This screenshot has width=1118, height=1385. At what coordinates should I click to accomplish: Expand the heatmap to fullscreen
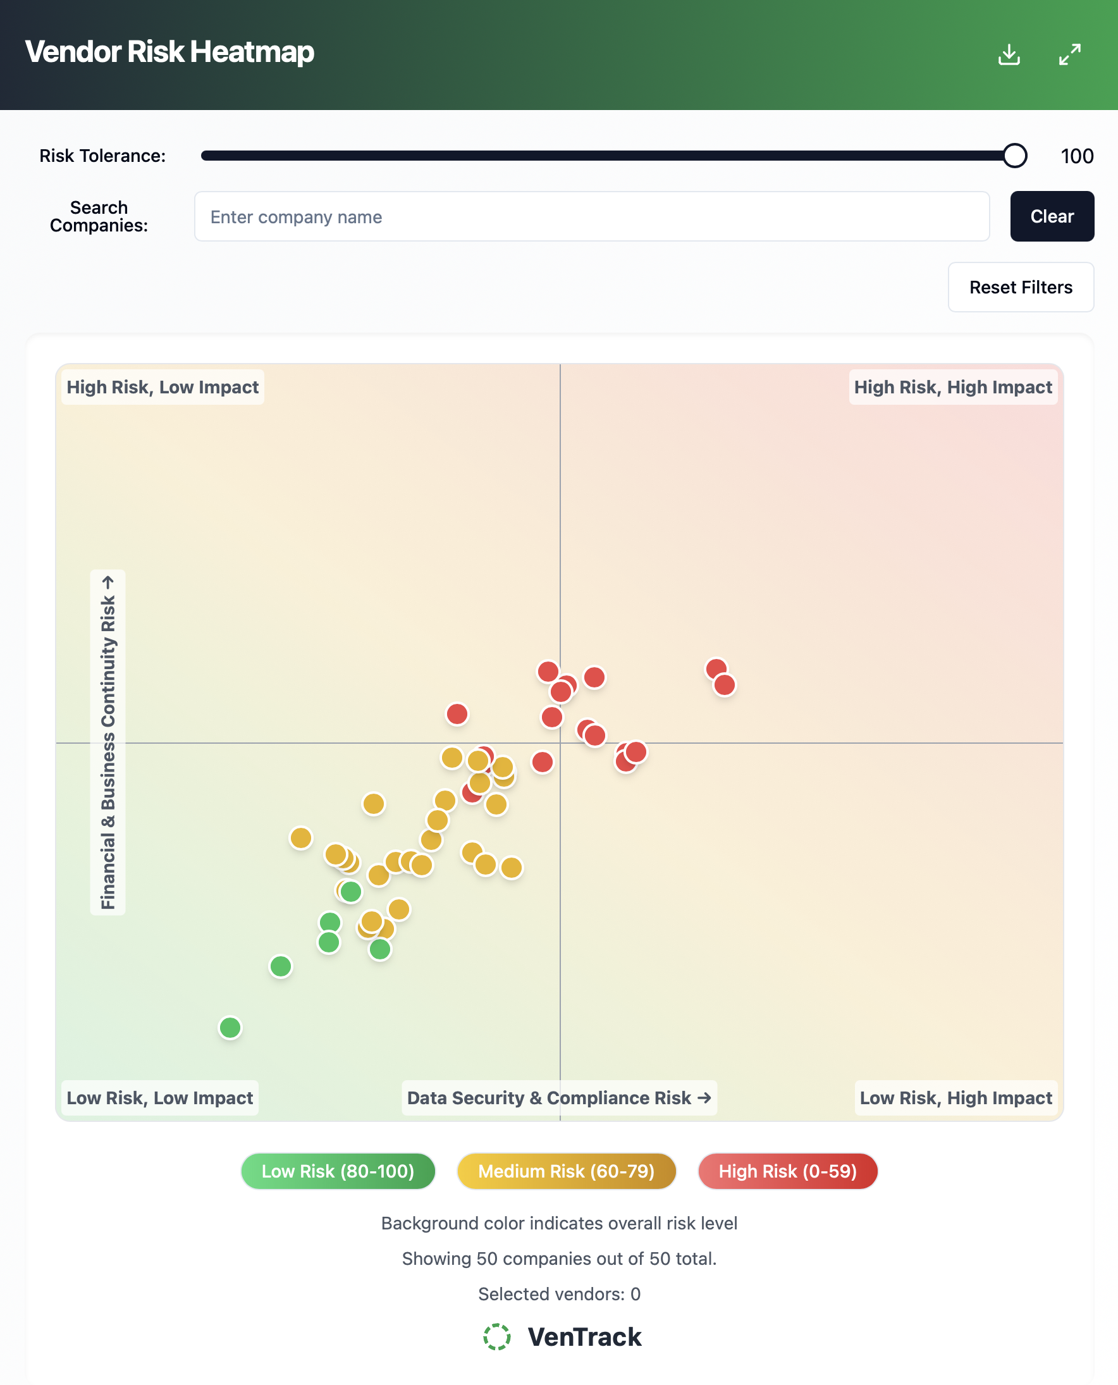coord(1071,55)
